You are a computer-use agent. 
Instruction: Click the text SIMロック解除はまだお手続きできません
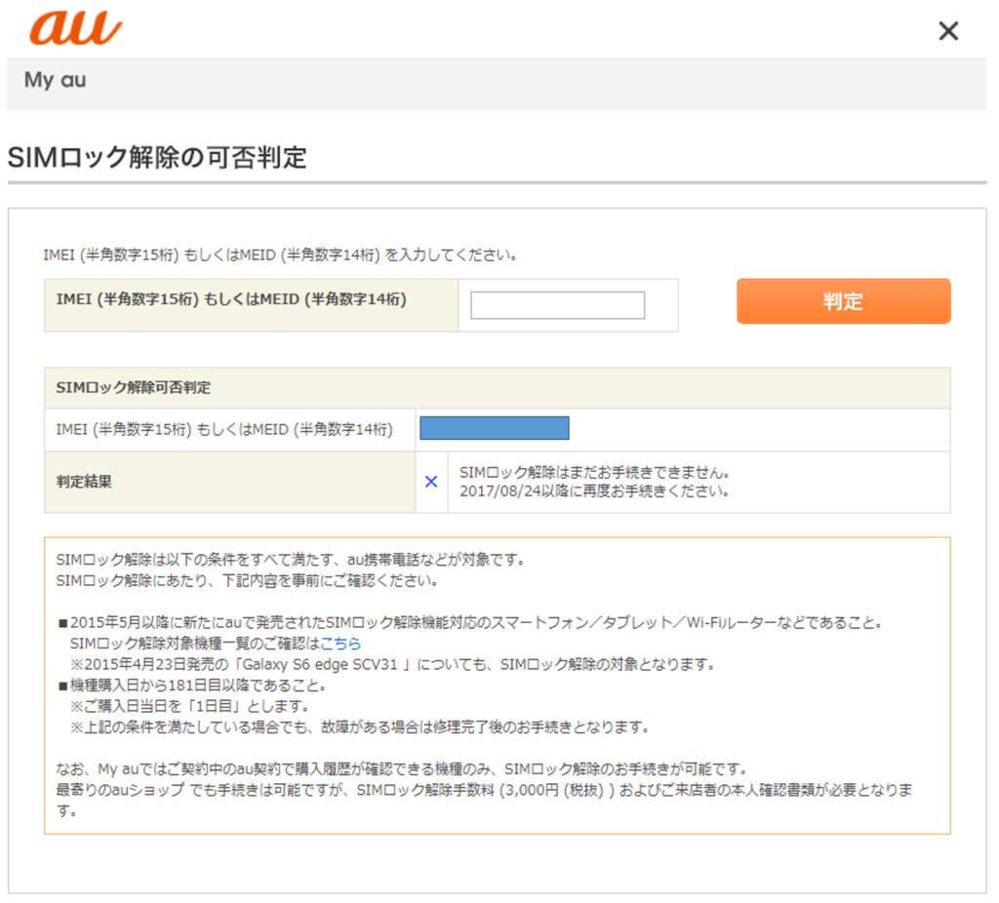pos(594,473)
